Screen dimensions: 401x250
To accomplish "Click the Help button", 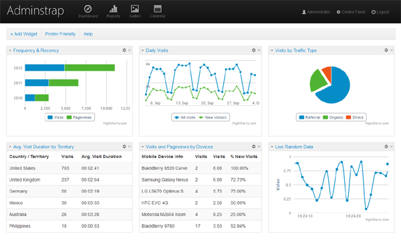I will pyautogui.click(x=88, y=34).
